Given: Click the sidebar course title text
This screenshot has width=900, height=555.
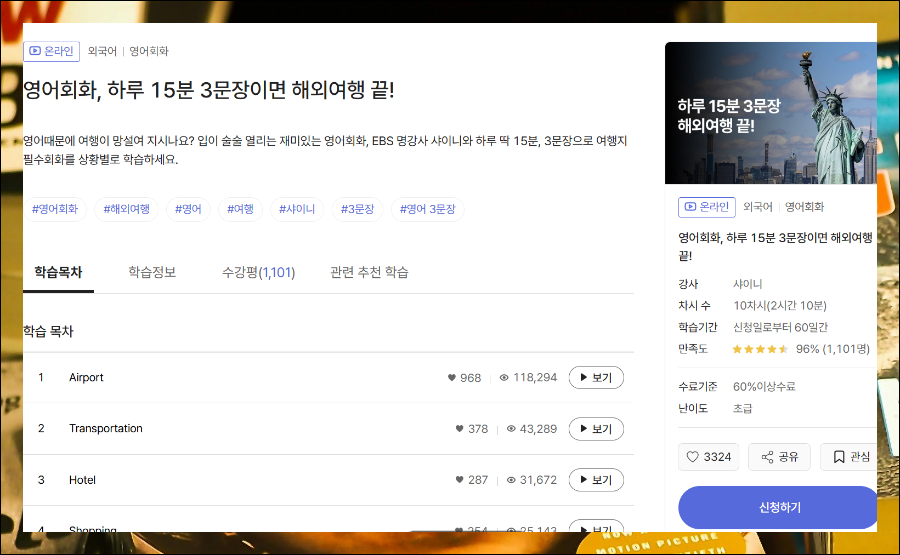Looking at the screenshot, I should [x=776, y=247].
